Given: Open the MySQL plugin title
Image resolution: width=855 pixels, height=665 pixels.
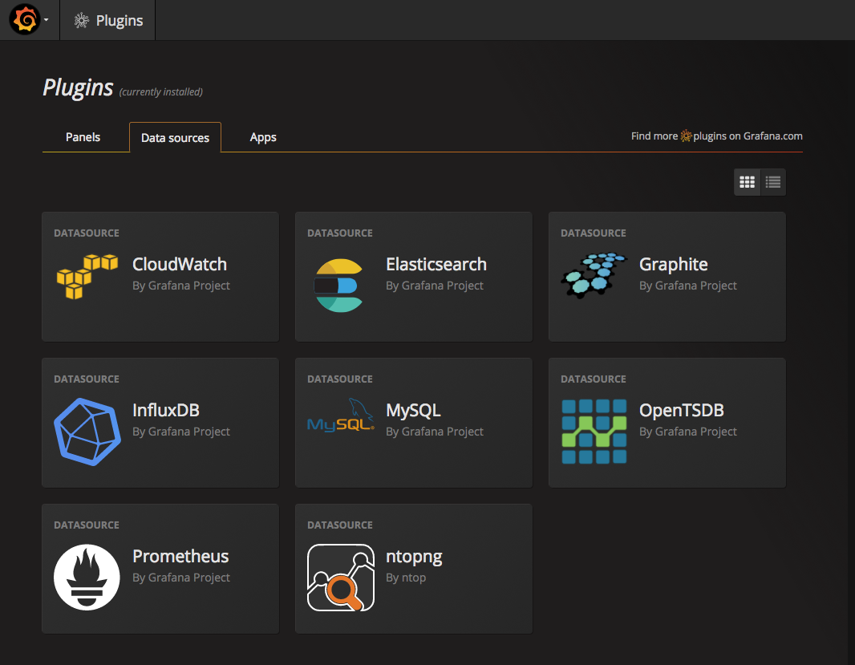Looking at the screenshot, I should coord(413,410).
